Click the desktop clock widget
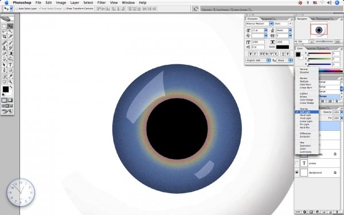The height and width of the screenshot is (215, 344). 21,193
